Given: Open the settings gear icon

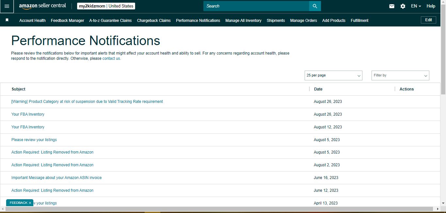Looking at the screenshot, I should click(403, 6).
